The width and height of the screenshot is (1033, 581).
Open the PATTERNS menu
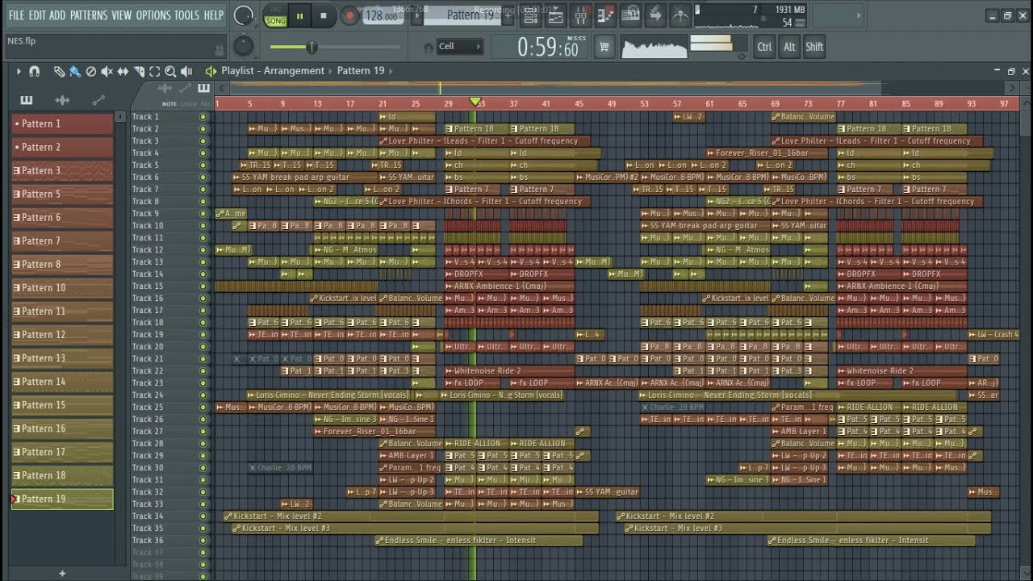coord(88,15)
